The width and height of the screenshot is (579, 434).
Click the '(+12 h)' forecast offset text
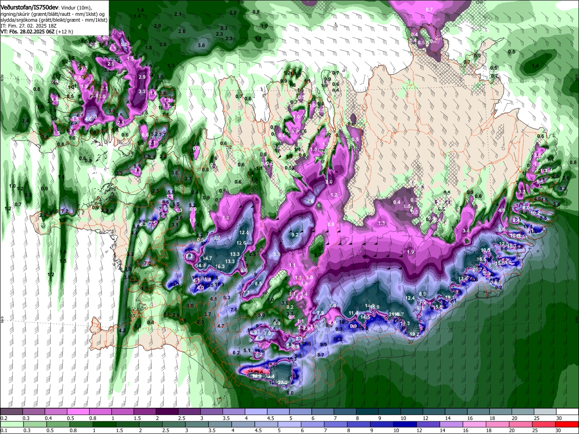pos(64,32)
